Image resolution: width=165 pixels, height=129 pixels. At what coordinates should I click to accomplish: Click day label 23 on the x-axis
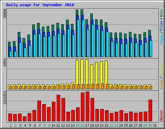point(116,125)
